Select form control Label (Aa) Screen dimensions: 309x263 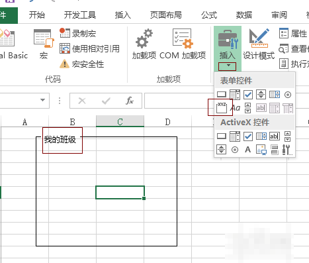click(x=235, y=108)
